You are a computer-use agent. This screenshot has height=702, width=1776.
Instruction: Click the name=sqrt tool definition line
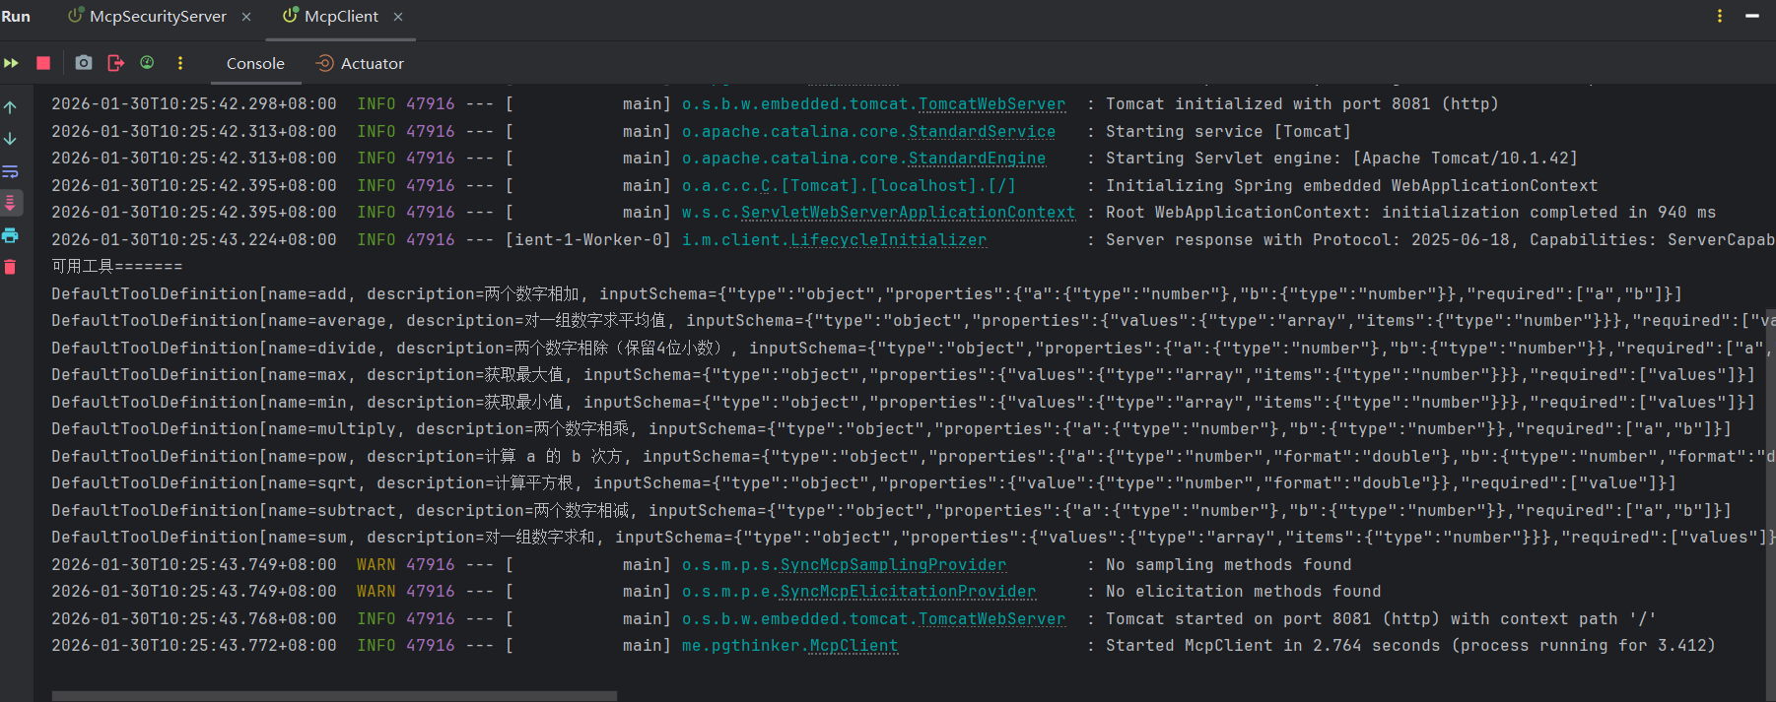(863, 483)
